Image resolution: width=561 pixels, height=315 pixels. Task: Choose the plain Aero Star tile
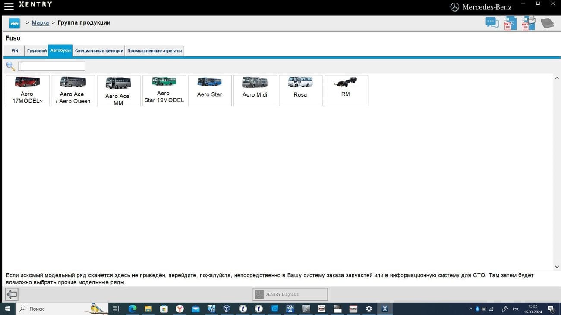click(210, 90)
